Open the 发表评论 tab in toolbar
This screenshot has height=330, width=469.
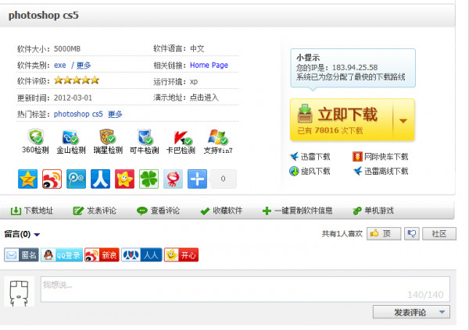tap(95, 211)
